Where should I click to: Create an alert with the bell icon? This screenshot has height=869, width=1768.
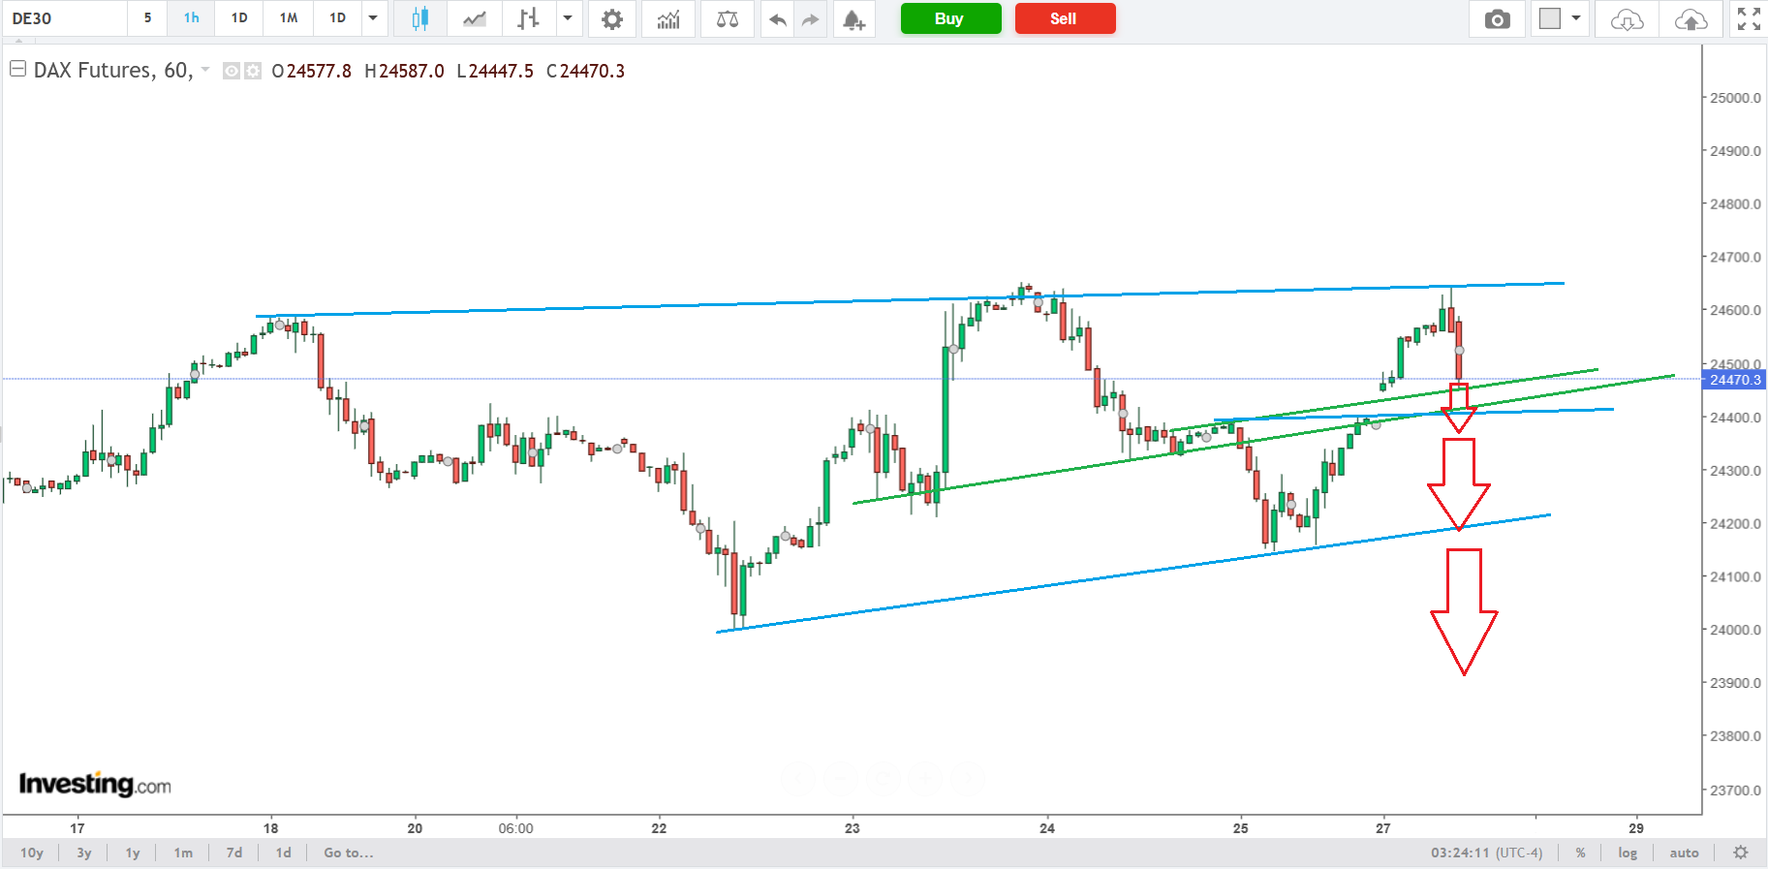(853, 18)
